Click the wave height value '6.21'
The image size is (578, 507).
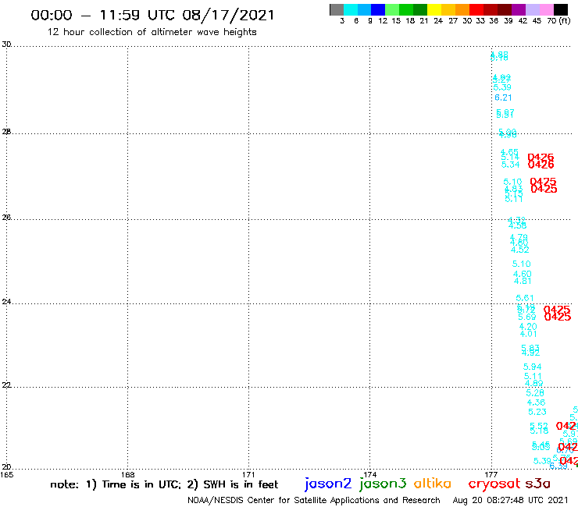(x=503, y=97)
